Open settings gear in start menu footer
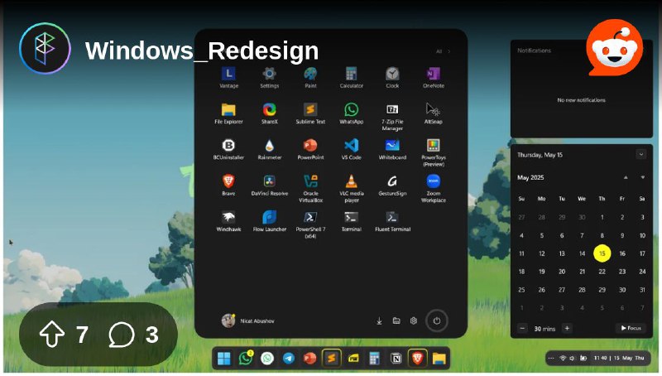This screenshot has height=376, width=662. click(x=414, y=321)
